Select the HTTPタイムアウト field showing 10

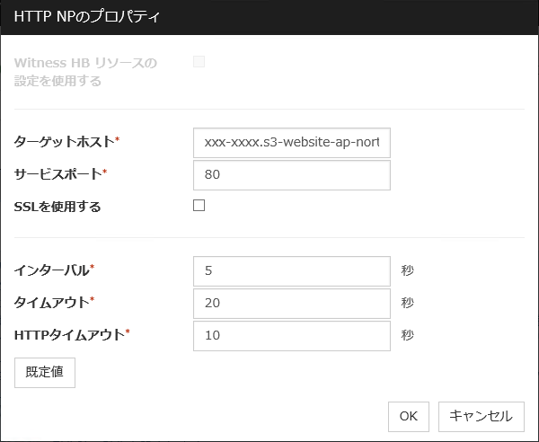click(x=291, y=335)
